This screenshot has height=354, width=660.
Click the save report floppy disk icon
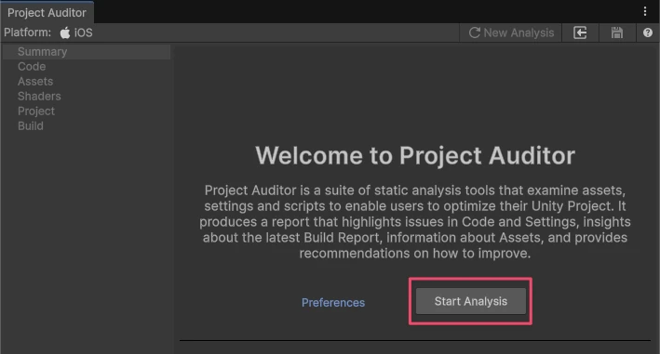pyautogui.click(x=617, y=33)
